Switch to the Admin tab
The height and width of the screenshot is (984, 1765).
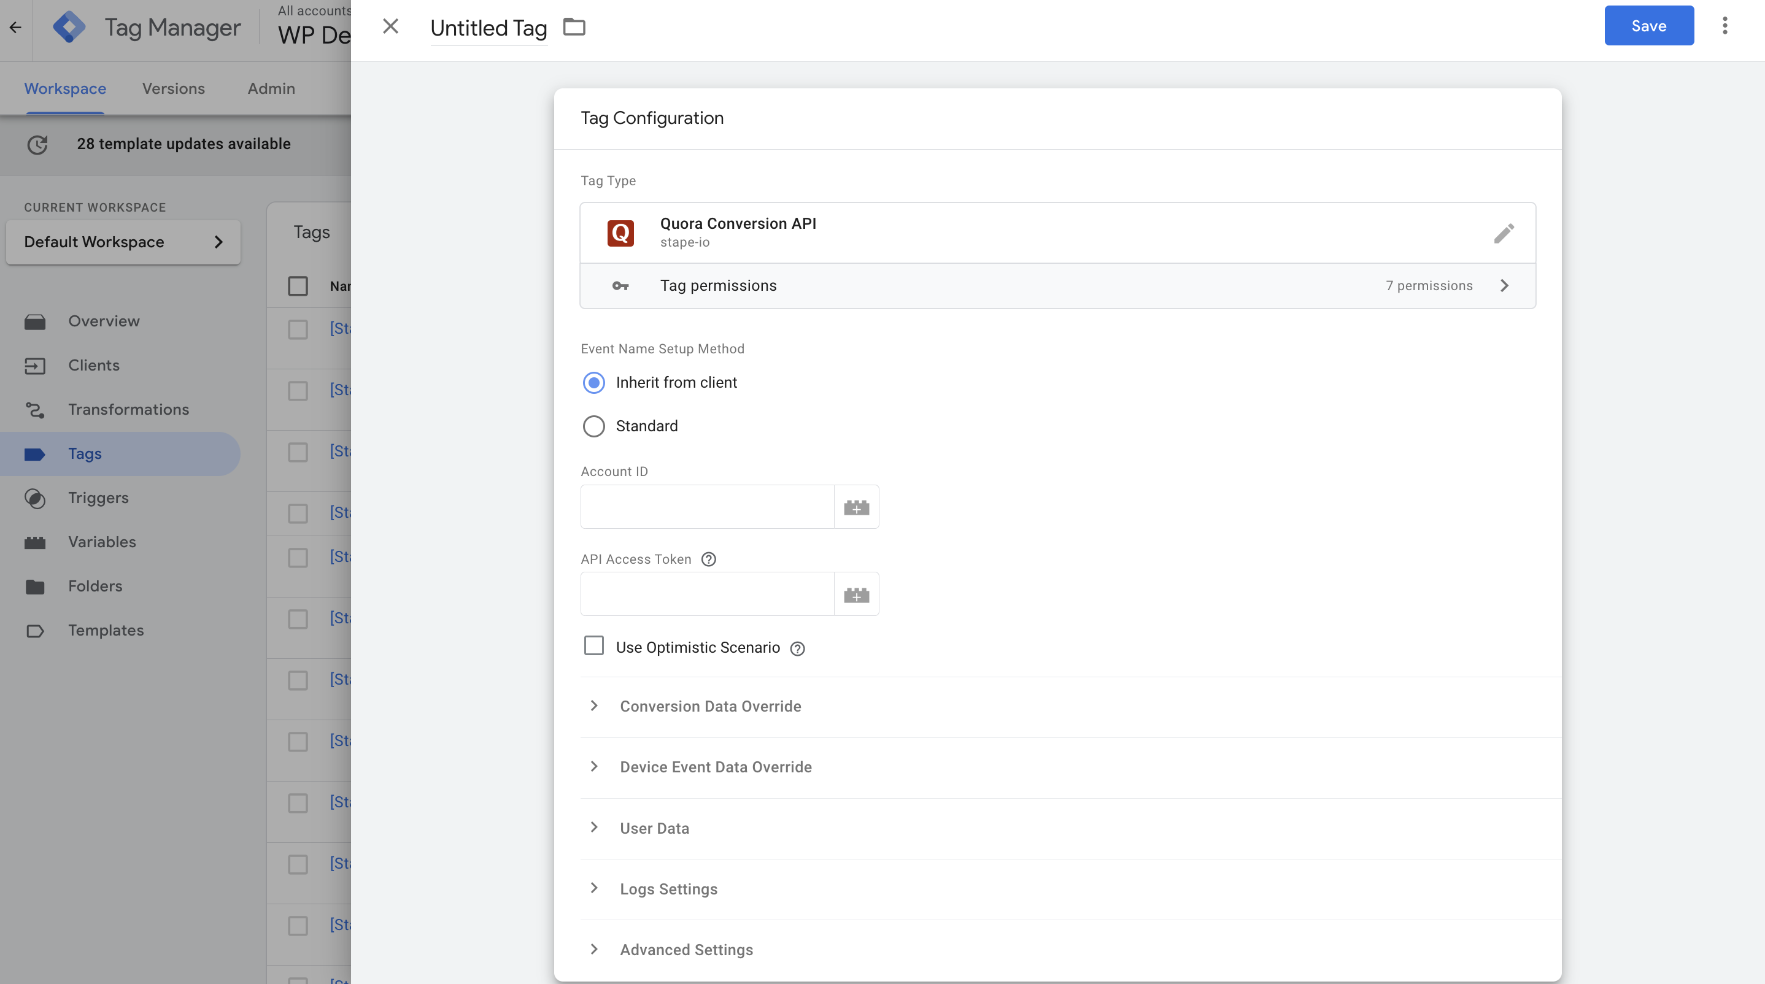tap(271, 89)
